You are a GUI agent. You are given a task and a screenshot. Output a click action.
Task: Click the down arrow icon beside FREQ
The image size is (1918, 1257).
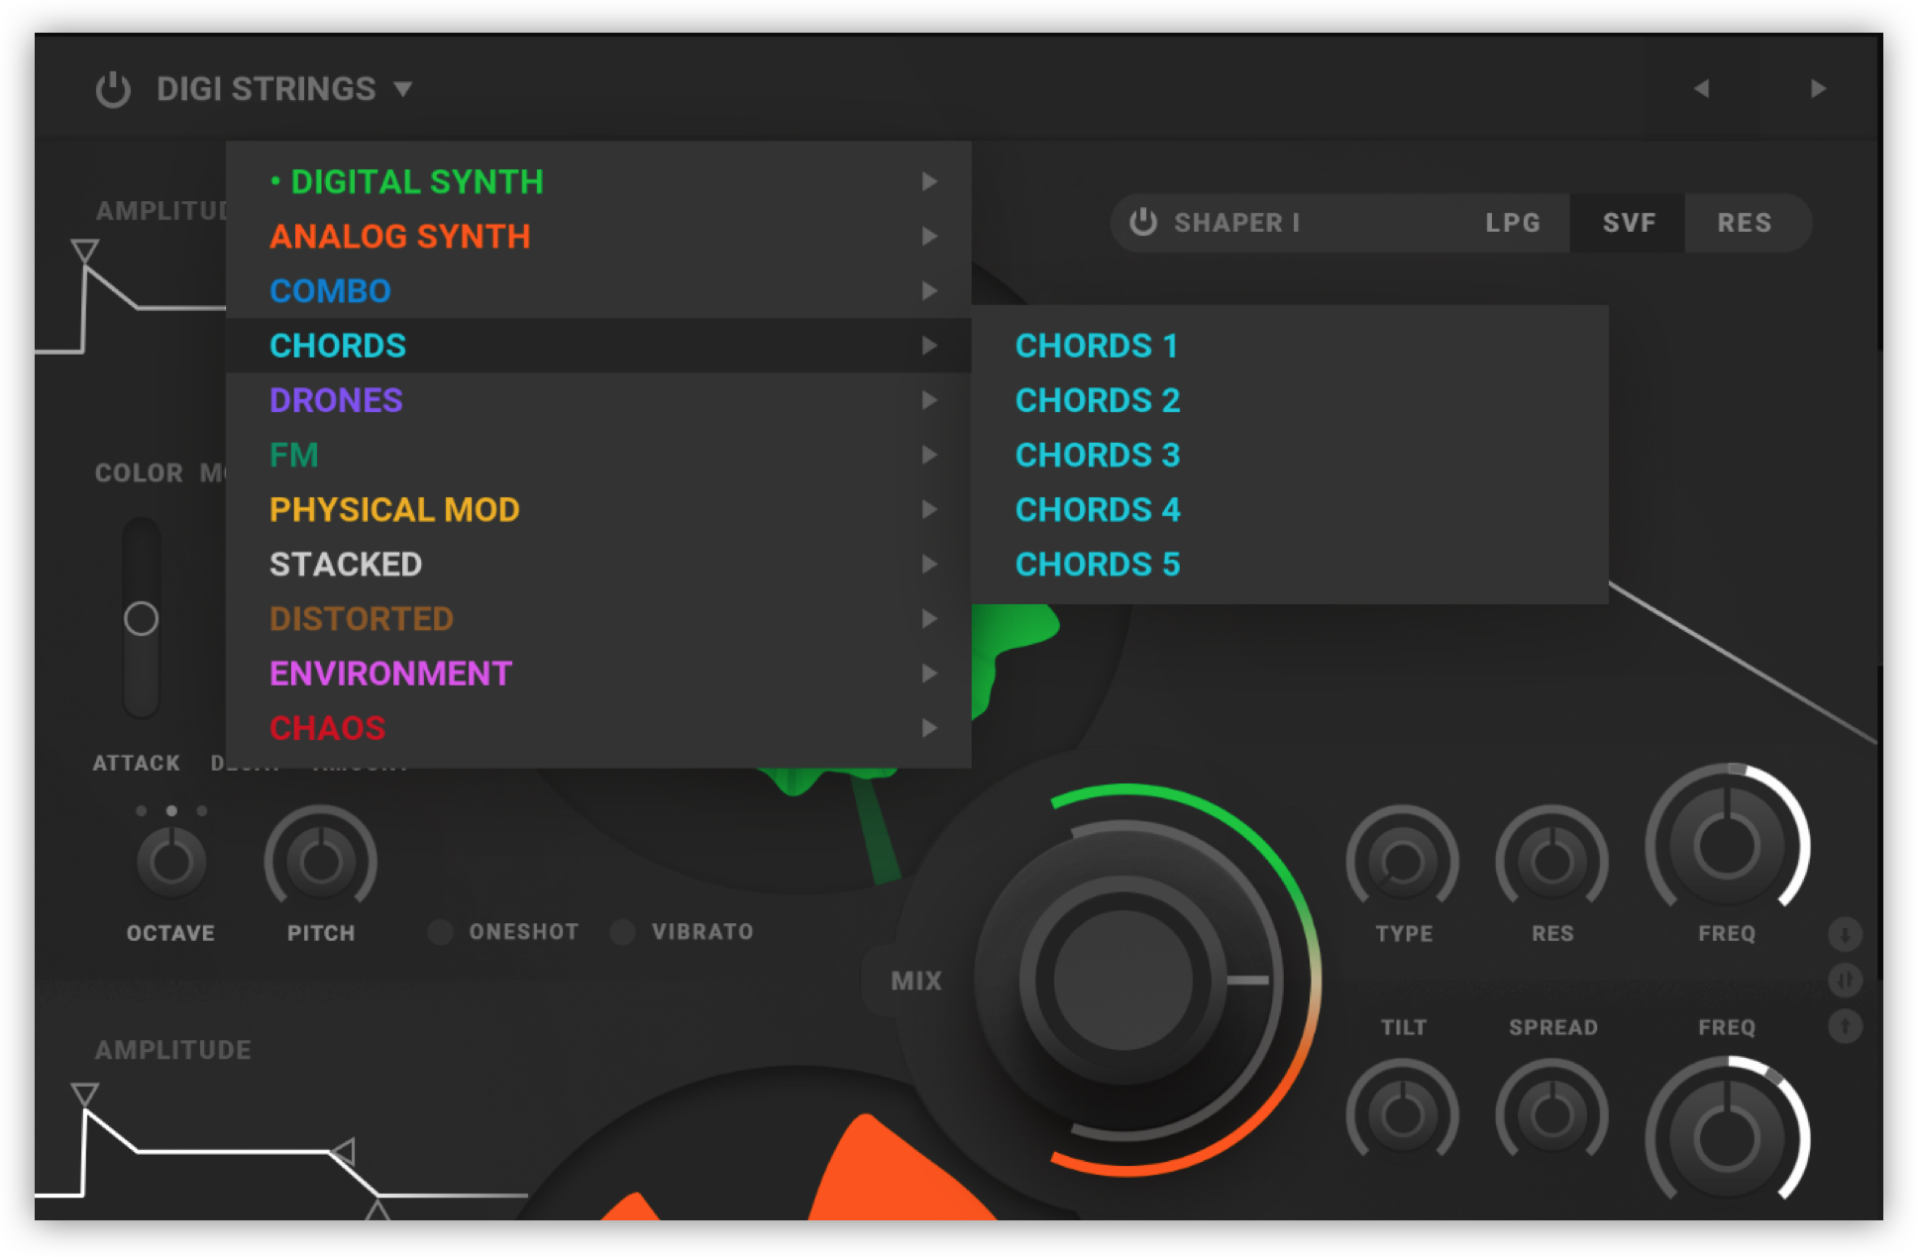[1845, 934]
